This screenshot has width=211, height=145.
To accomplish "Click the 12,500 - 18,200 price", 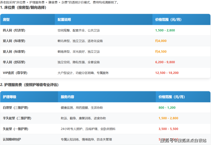I will coord(167,73).
